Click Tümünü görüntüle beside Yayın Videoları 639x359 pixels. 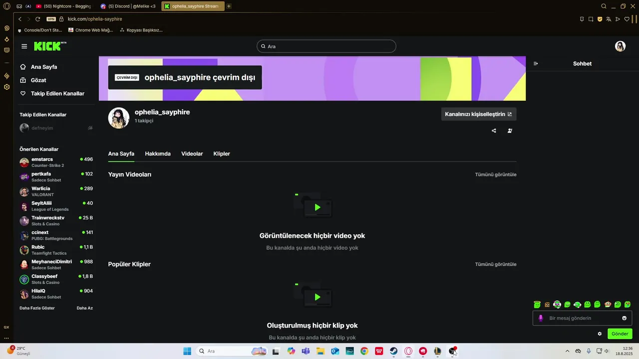pyautogui.click(x=496, y=175)
